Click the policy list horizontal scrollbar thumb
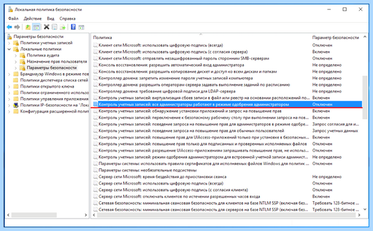The image size is (373, 231). click(x=226, y=215)
